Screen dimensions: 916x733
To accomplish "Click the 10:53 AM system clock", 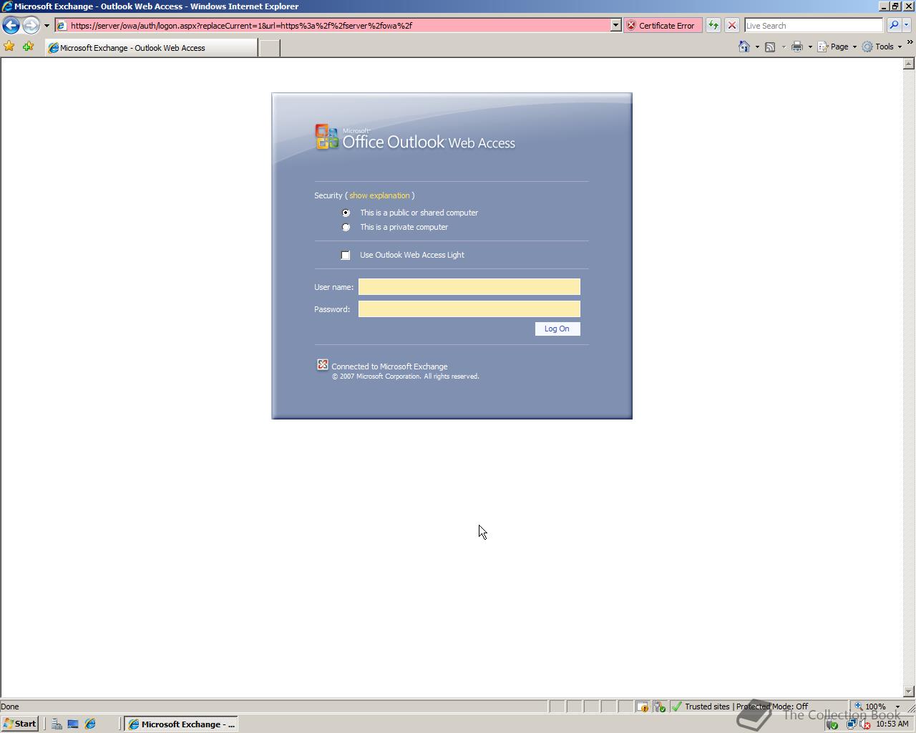I will click(892, 724).
